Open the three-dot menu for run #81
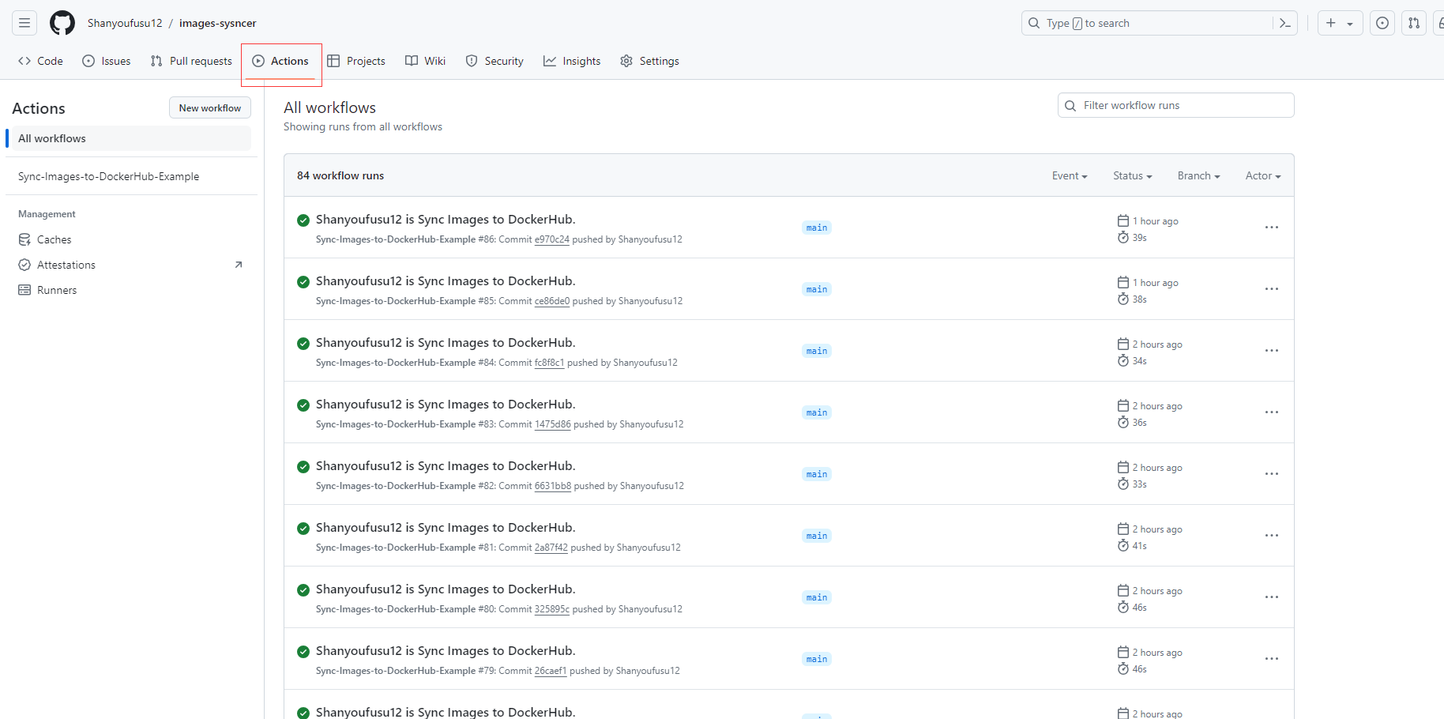This screenshot has width=1444, height=719. (1272, 536)
